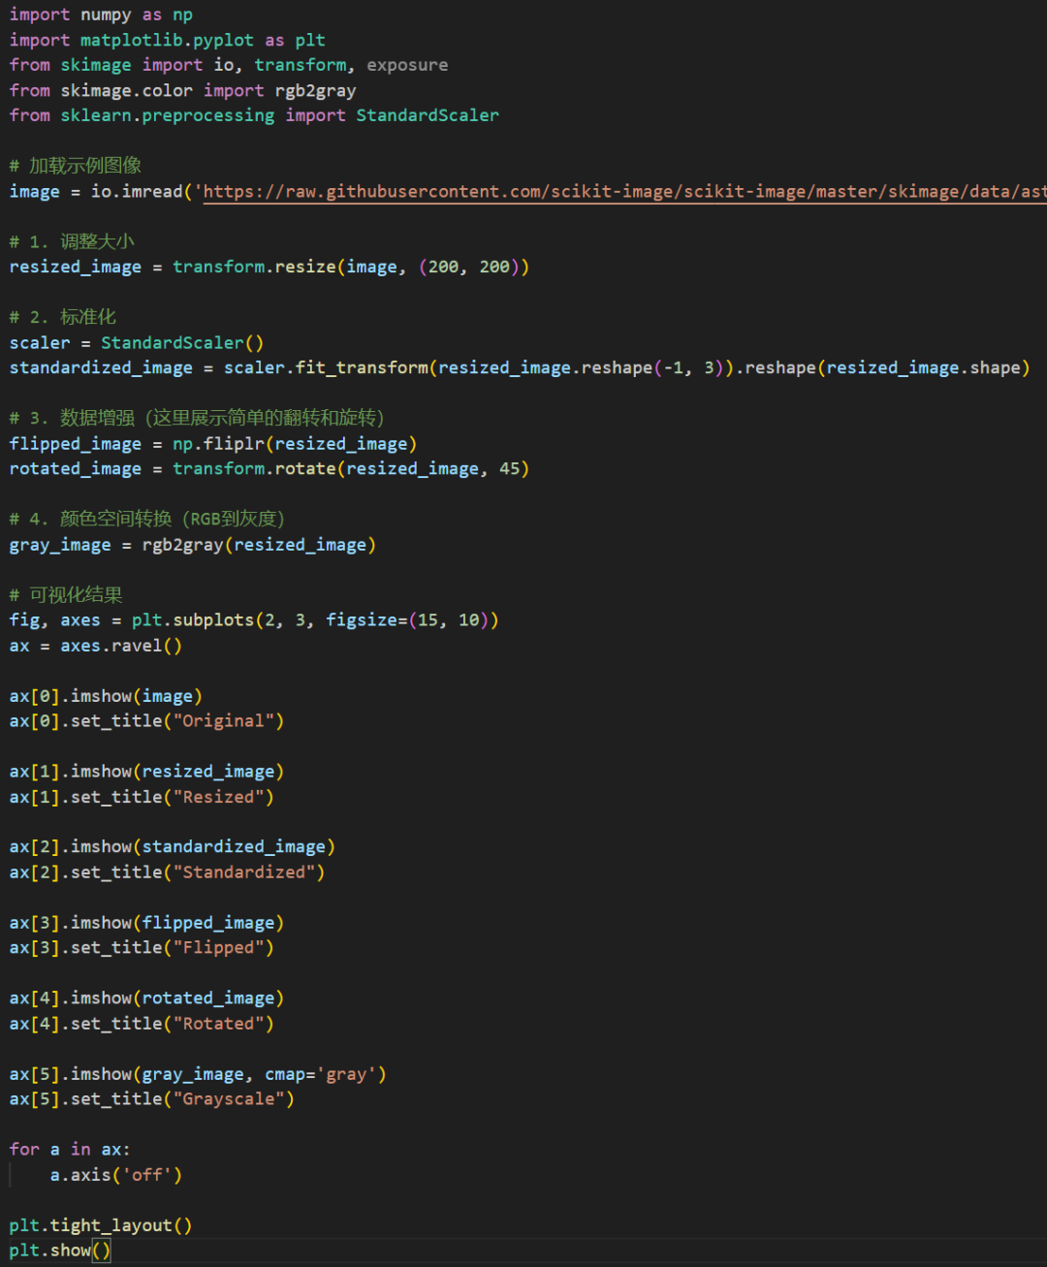The height and width of the screenshot is (1267, 1047).
Task: Click 'np.fliplr' function call
Action: click(x=218, y=443)
